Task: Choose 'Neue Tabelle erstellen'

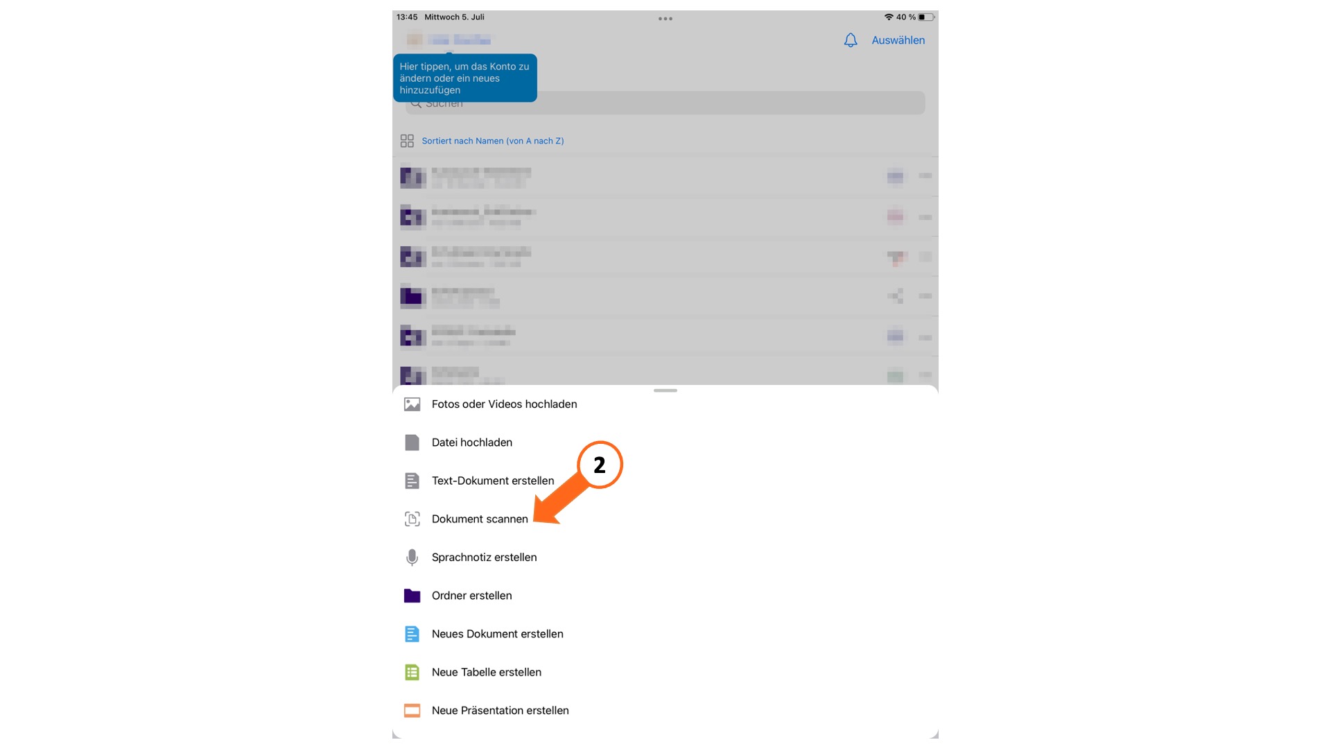Action: pyautogui.click(x=486, y=672)
